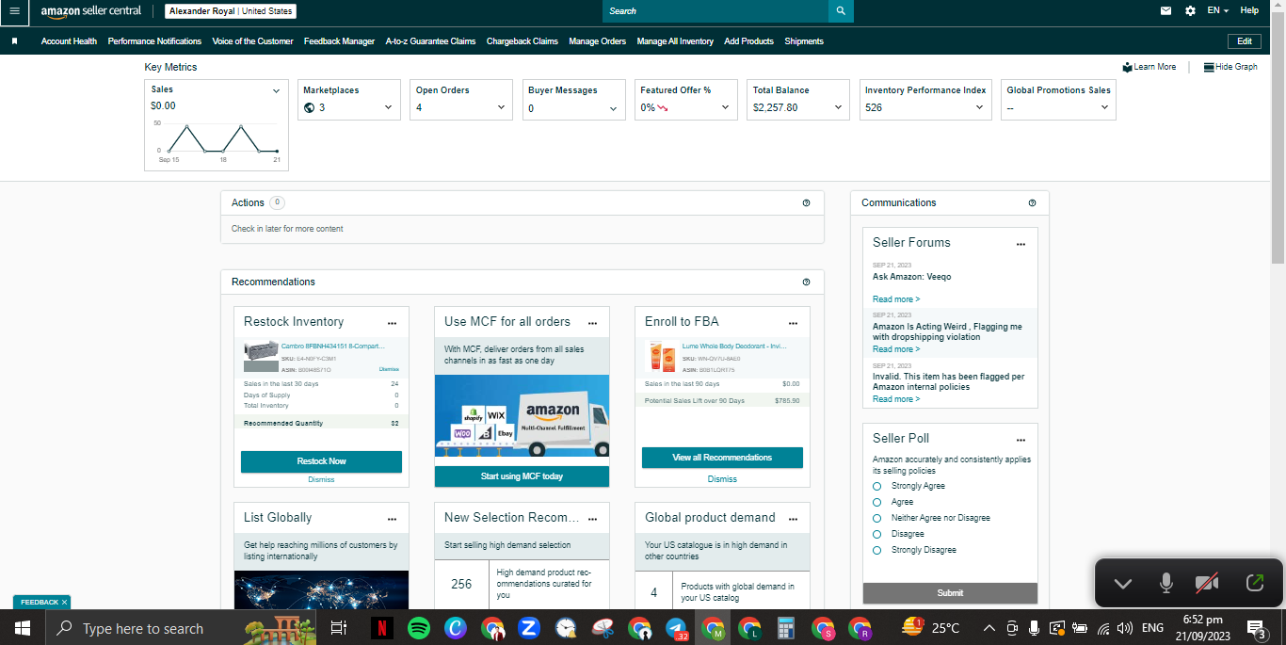Expand meeting overlay chevron
This screenshot has width=1286, height=645.
point(1122,584)
